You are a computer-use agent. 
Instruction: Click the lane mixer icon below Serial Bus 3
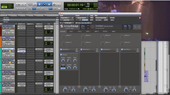[120, 87]
